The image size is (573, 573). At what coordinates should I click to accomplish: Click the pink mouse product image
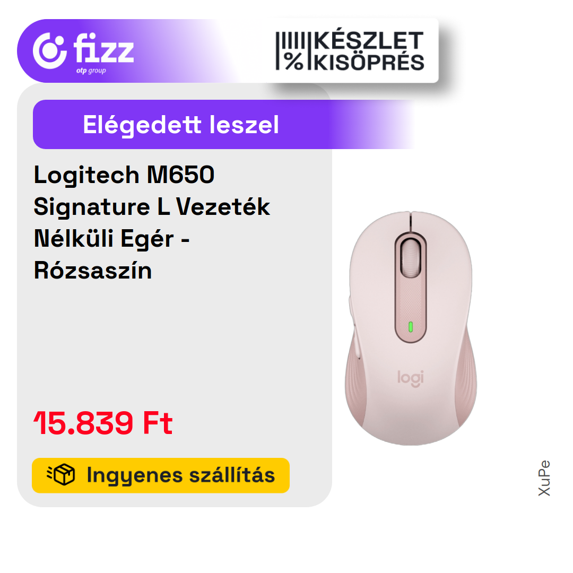coord(411,328)
